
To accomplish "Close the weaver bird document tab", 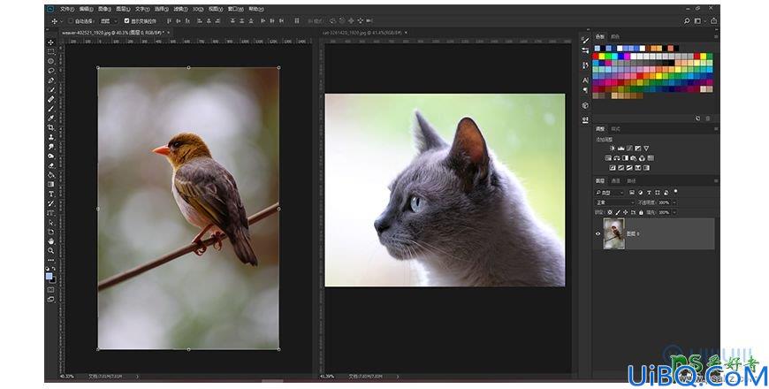I will point(169,33).
